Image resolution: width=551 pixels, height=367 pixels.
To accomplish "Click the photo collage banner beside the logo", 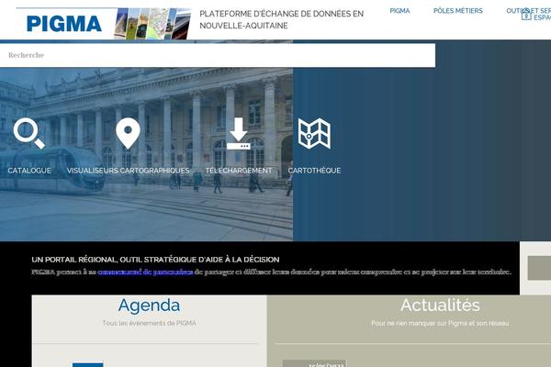I will click(152, 24).
